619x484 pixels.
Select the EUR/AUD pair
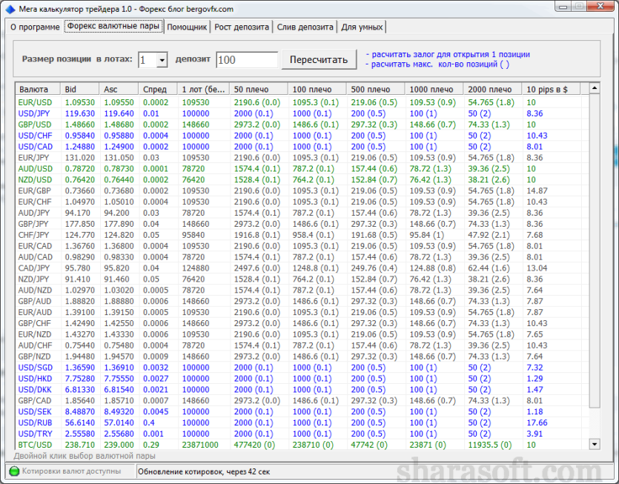(302, 312)
